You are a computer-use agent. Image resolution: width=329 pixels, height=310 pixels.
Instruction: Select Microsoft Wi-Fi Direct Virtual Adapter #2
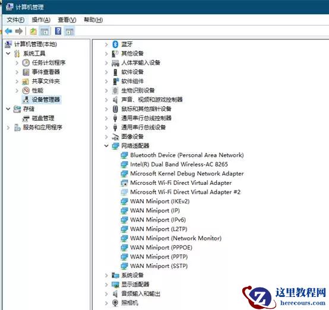(185, 192)
